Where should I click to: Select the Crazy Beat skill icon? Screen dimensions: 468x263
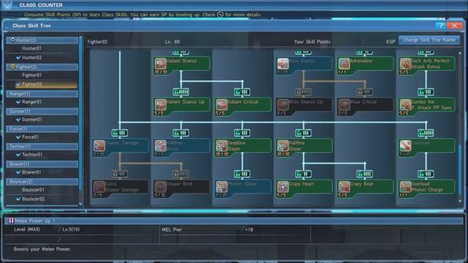click(344, 187)
